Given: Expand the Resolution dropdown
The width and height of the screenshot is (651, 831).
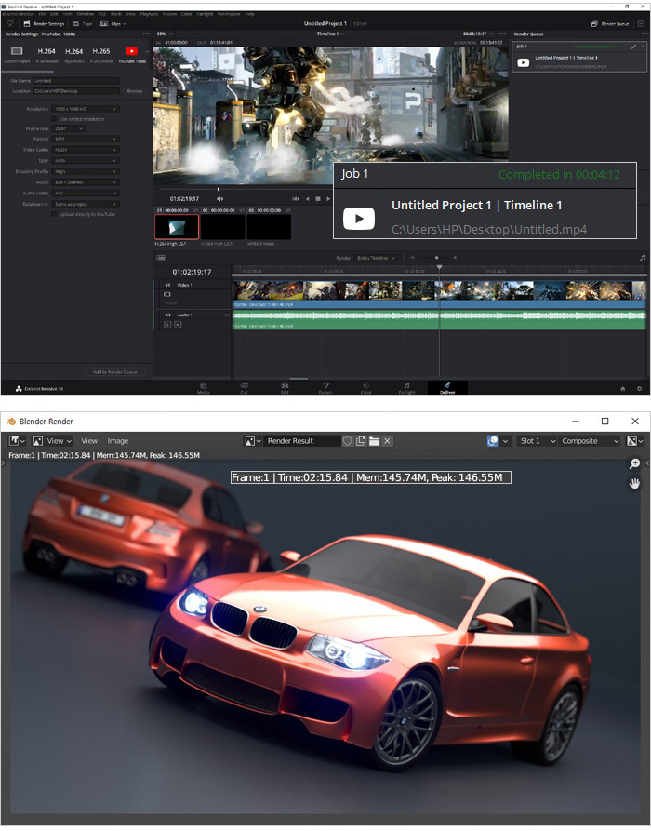Looking at the screenshot, I should 86,109.
